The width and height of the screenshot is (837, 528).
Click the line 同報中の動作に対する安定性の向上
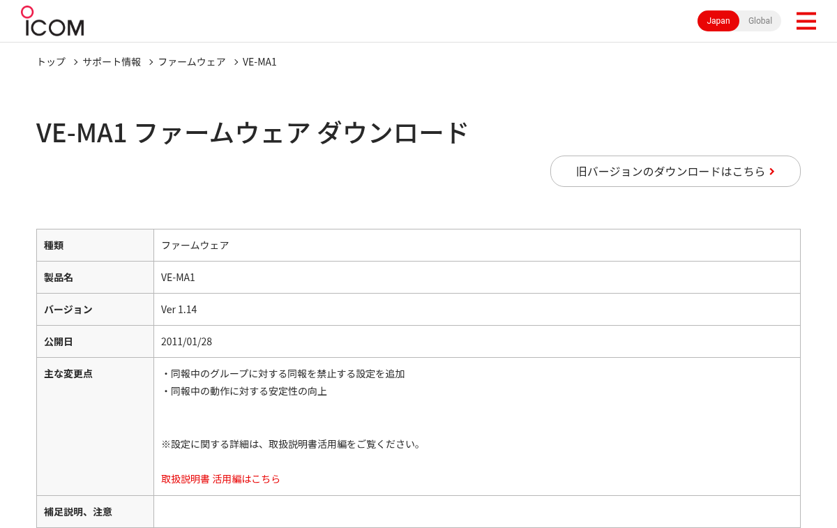click(x=244, y=391)
